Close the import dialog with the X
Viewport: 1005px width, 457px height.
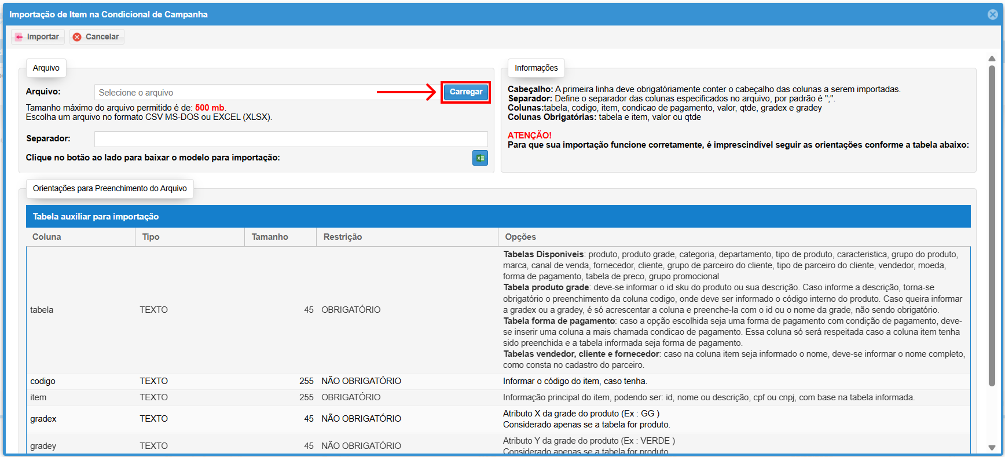point(992,14)
